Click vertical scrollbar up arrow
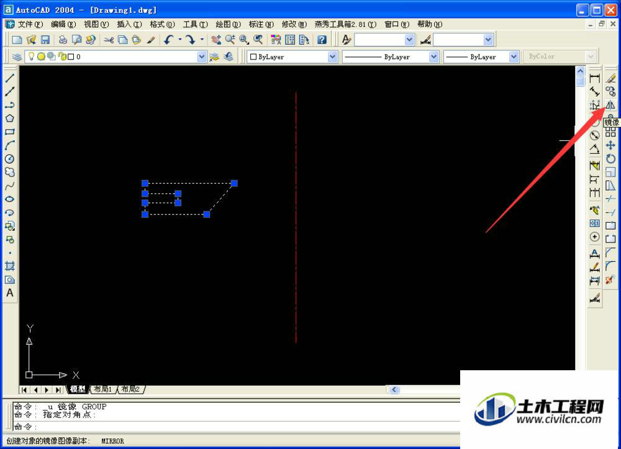This screenshot has width=621, height=449. tap(580, 71)
